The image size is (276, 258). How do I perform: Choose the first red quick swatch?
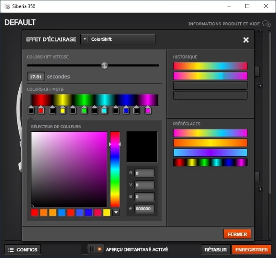pos(35,213)
